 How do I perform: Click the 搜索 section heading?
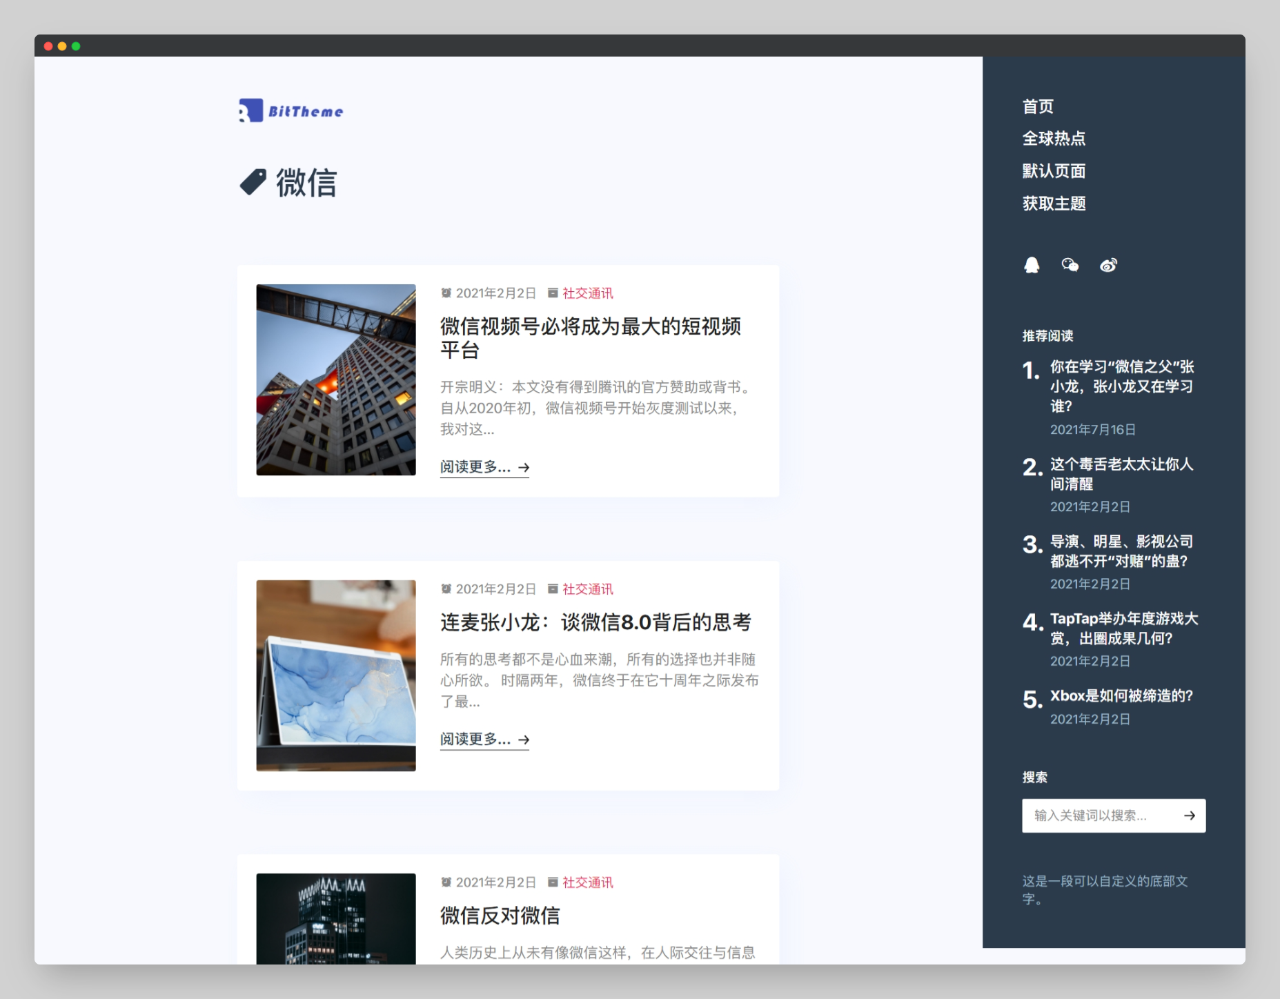coord(1034,778)
